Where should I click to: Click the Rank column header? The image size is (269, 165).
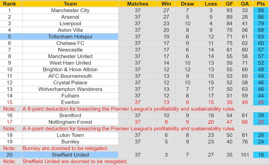tap(9, 4)
